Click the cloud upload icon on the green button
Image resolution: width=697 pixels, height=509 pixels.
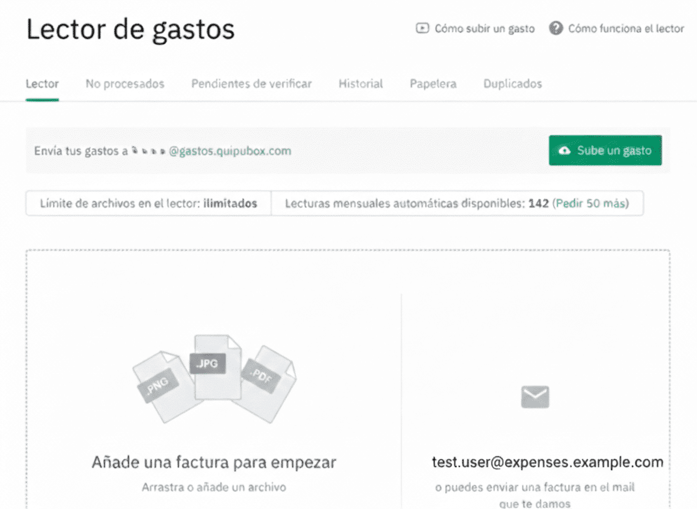[x=566, y=150]
